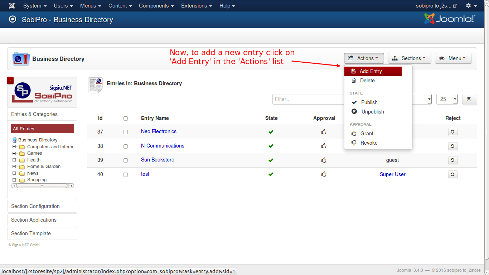Open the Sections dropdown button
Image resolution: width=489 pixels, height=275 pixels.
[x=410, y=58]
